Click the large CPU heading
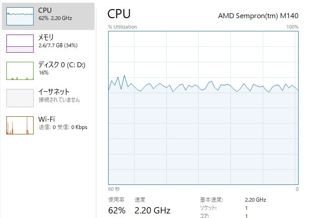The width and height of the screenshot is (309, 218). tap(119, 14)
